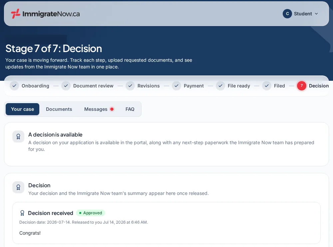The height and width of the screenshot is (247, 333).
Task: Click the ImmigrateNow.ca logo
Action: [45, 14]
